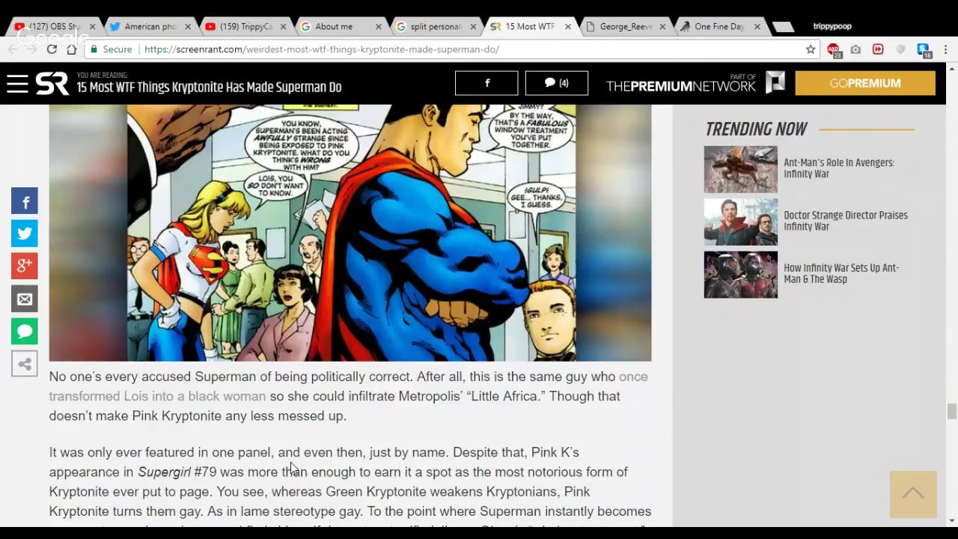Open the Screen Rant hamburger menu
This screenshot has height=539, width=958.
[x=17, y=84]
